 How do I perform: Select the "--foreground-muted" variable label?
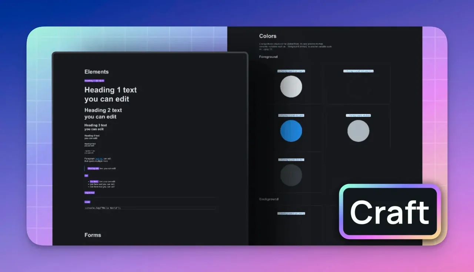click(x=358, y=115)
